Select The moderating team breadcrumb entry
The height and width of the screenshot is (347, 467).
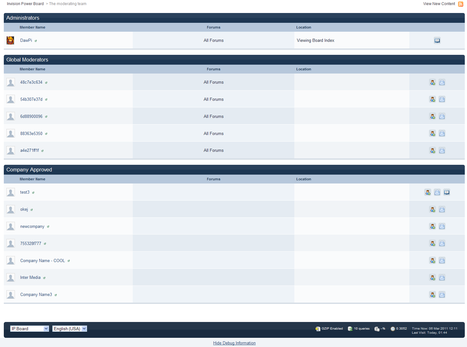tap(67, 3)
